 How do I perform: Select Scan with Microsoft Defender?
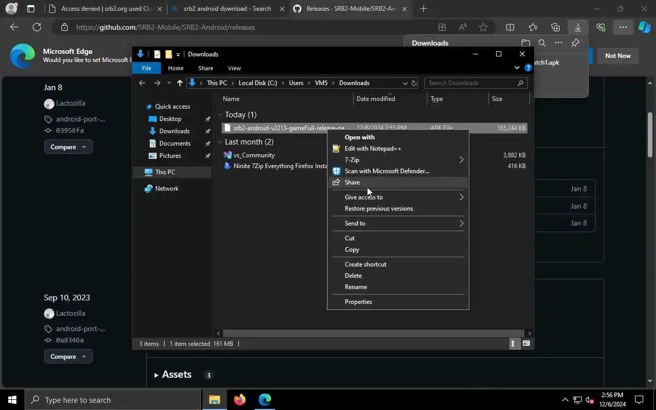398,171
